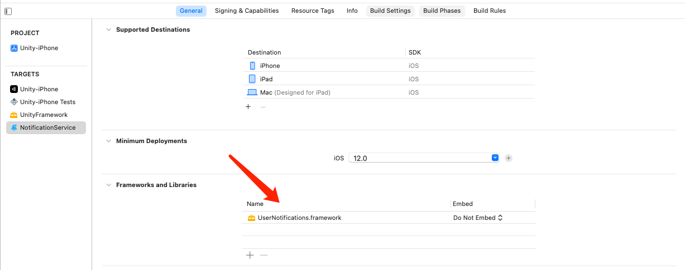Image resolution: width=685 pixels, height=270 pixels.
Task: Select the Unity-iPhone project icon
Action: (x=14, y=48)
